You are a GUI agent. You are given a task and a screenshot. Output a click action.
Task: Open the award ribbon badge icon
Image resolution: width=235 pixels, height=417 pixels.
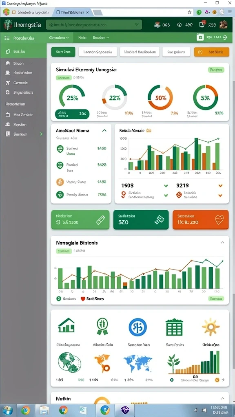coord(102,326)
